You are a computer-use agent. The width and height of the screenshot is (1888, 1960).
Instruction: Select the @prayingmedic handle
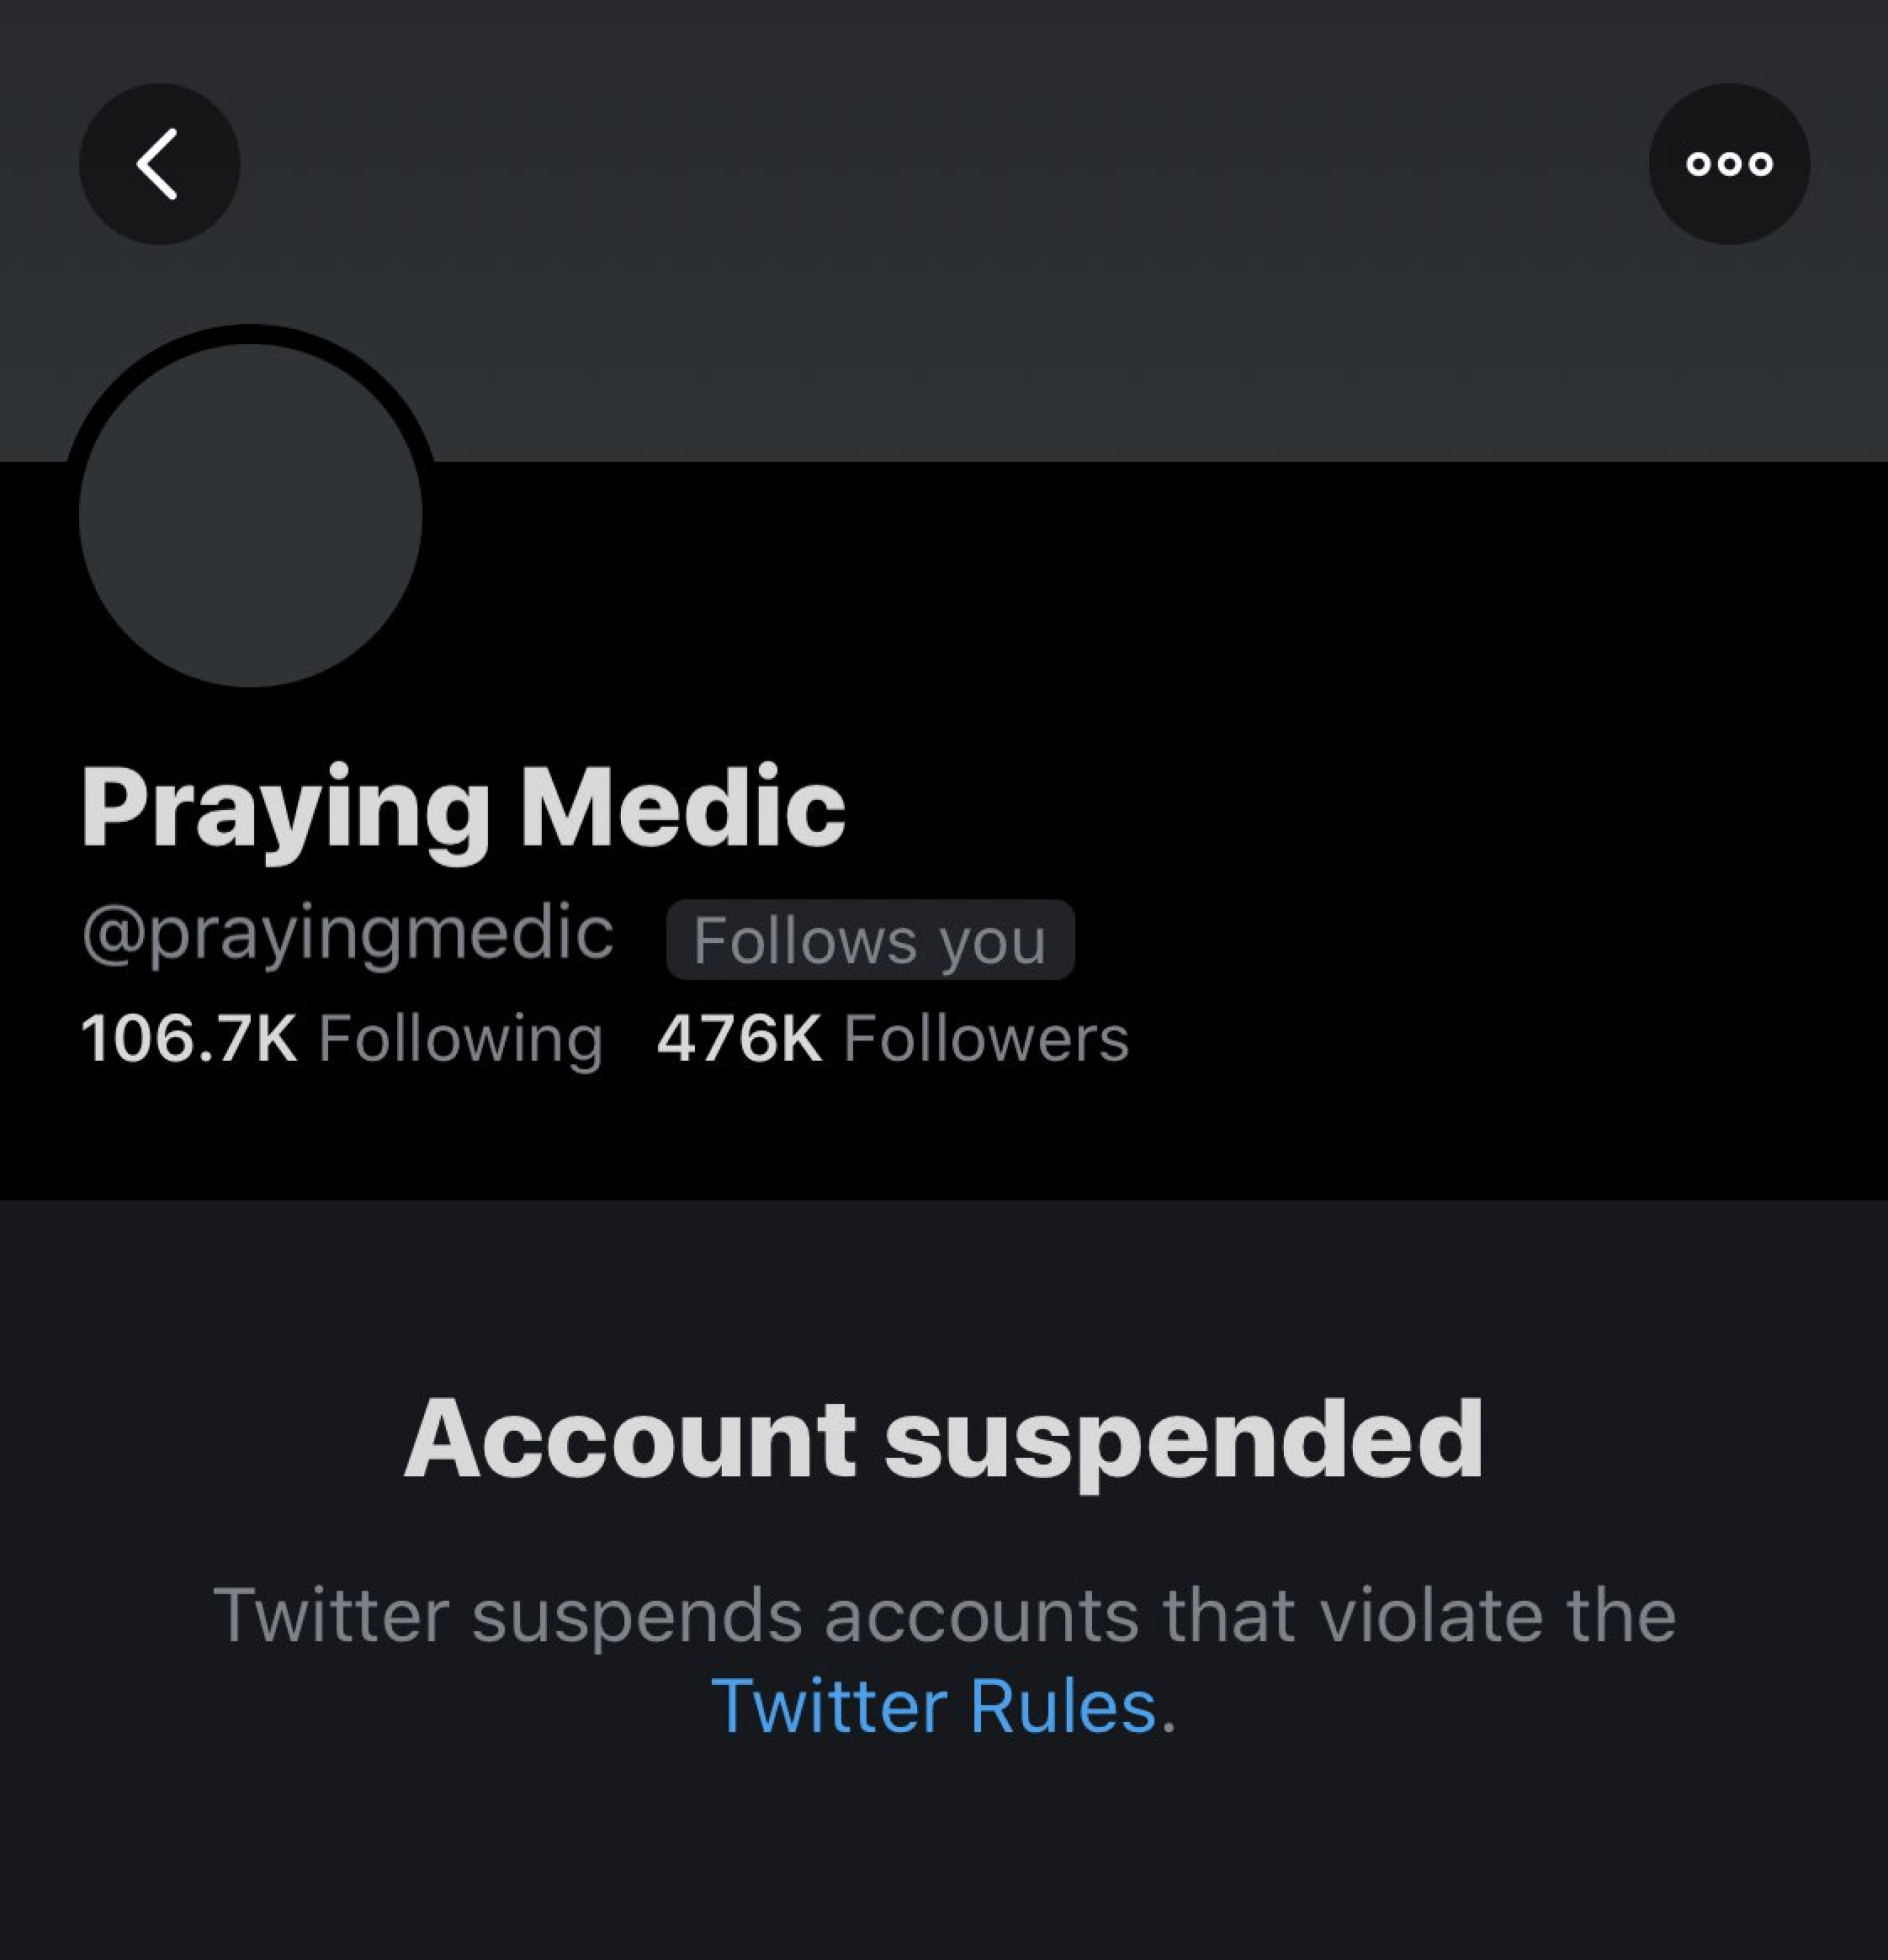[347, 934]
